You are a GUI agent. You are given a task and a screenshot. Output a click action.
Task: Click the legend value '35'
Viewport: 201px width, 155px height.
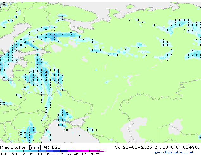coord(76,154)
